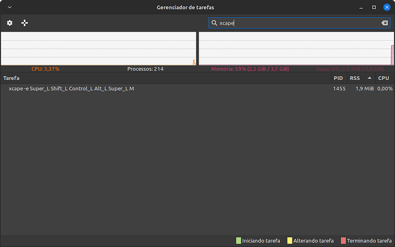The image size is (395, 247).
Task: Open the settings gear menu
Action: [9, 23]
